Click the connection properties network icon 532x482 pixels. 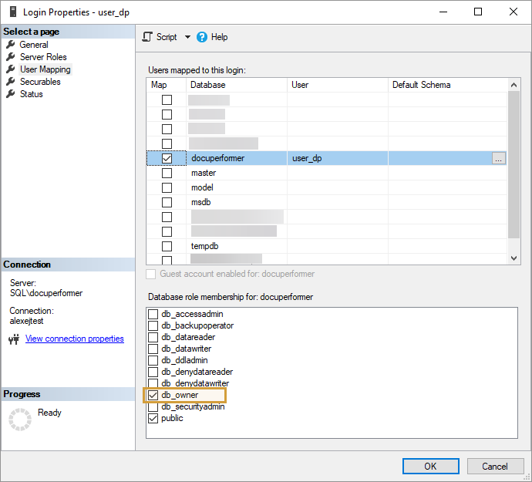(x=13, y=339)
